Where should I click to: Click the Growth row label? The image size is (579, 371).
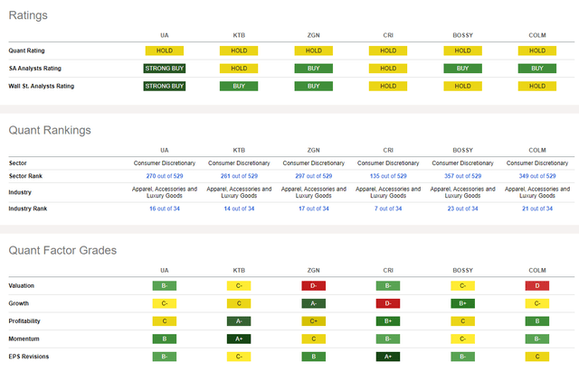(x=18, y=303)
